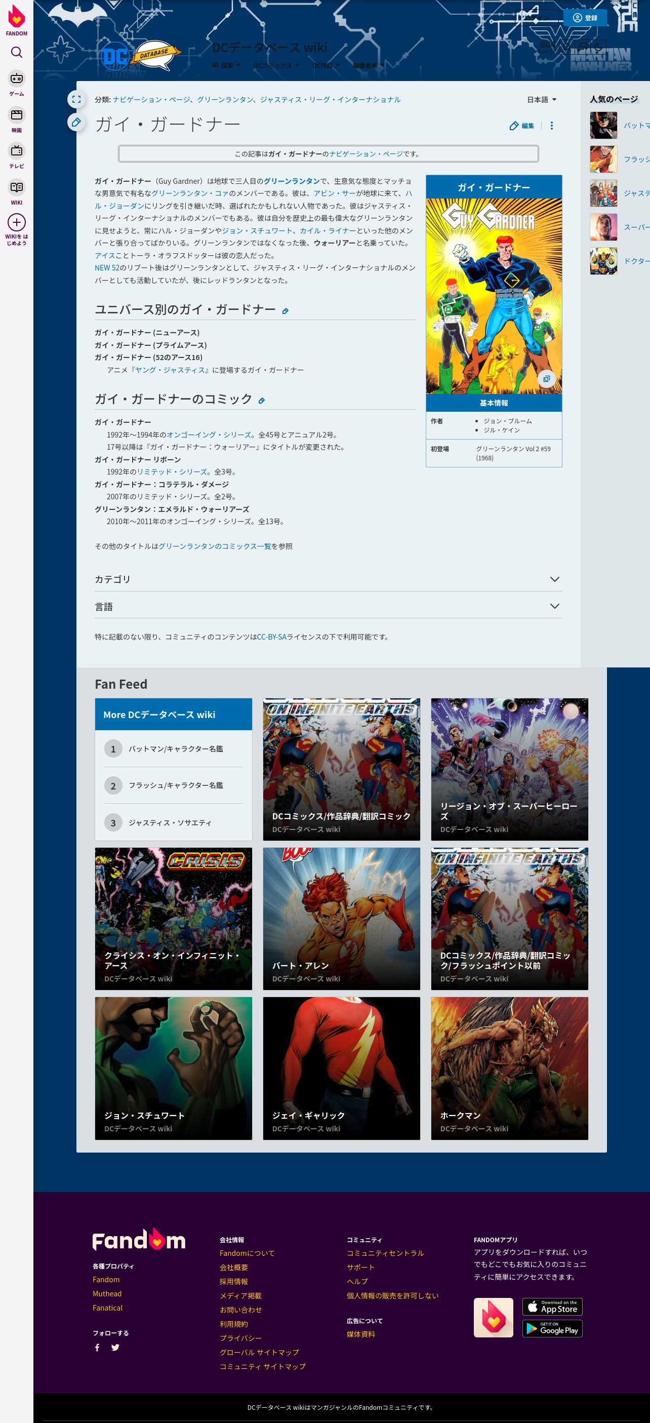This screenshot has height=1423, width=650.
Task: Follow the オンゴーイング・シリーズ link
Action: pos(209,434)
